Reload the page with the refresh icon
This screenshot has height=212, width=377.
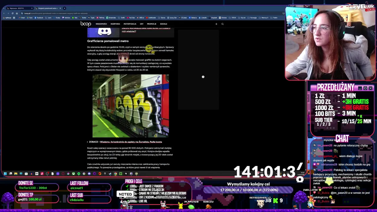pyautogui.click(x=12, y=13)
